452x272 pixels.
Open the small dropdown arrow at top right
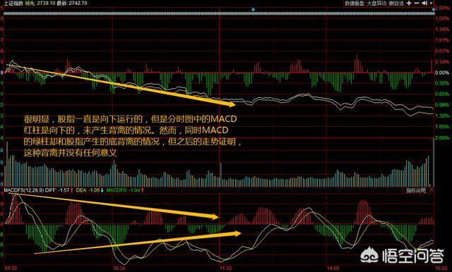[432, 4]
